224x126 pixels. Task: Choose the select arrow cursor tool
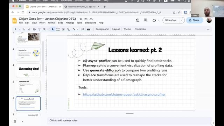click(x=52, y=29)
